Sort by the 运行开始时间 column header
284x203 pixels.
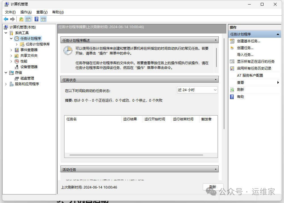(x=157, y=119)
